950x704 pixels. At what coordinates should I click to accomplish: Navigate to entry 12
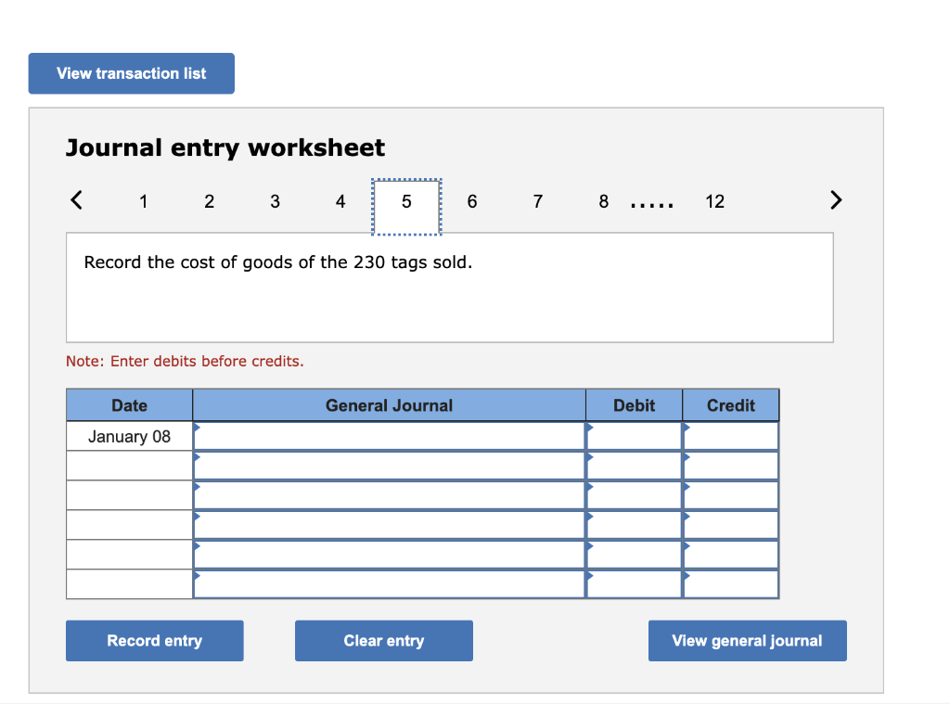tap(714, 201)
